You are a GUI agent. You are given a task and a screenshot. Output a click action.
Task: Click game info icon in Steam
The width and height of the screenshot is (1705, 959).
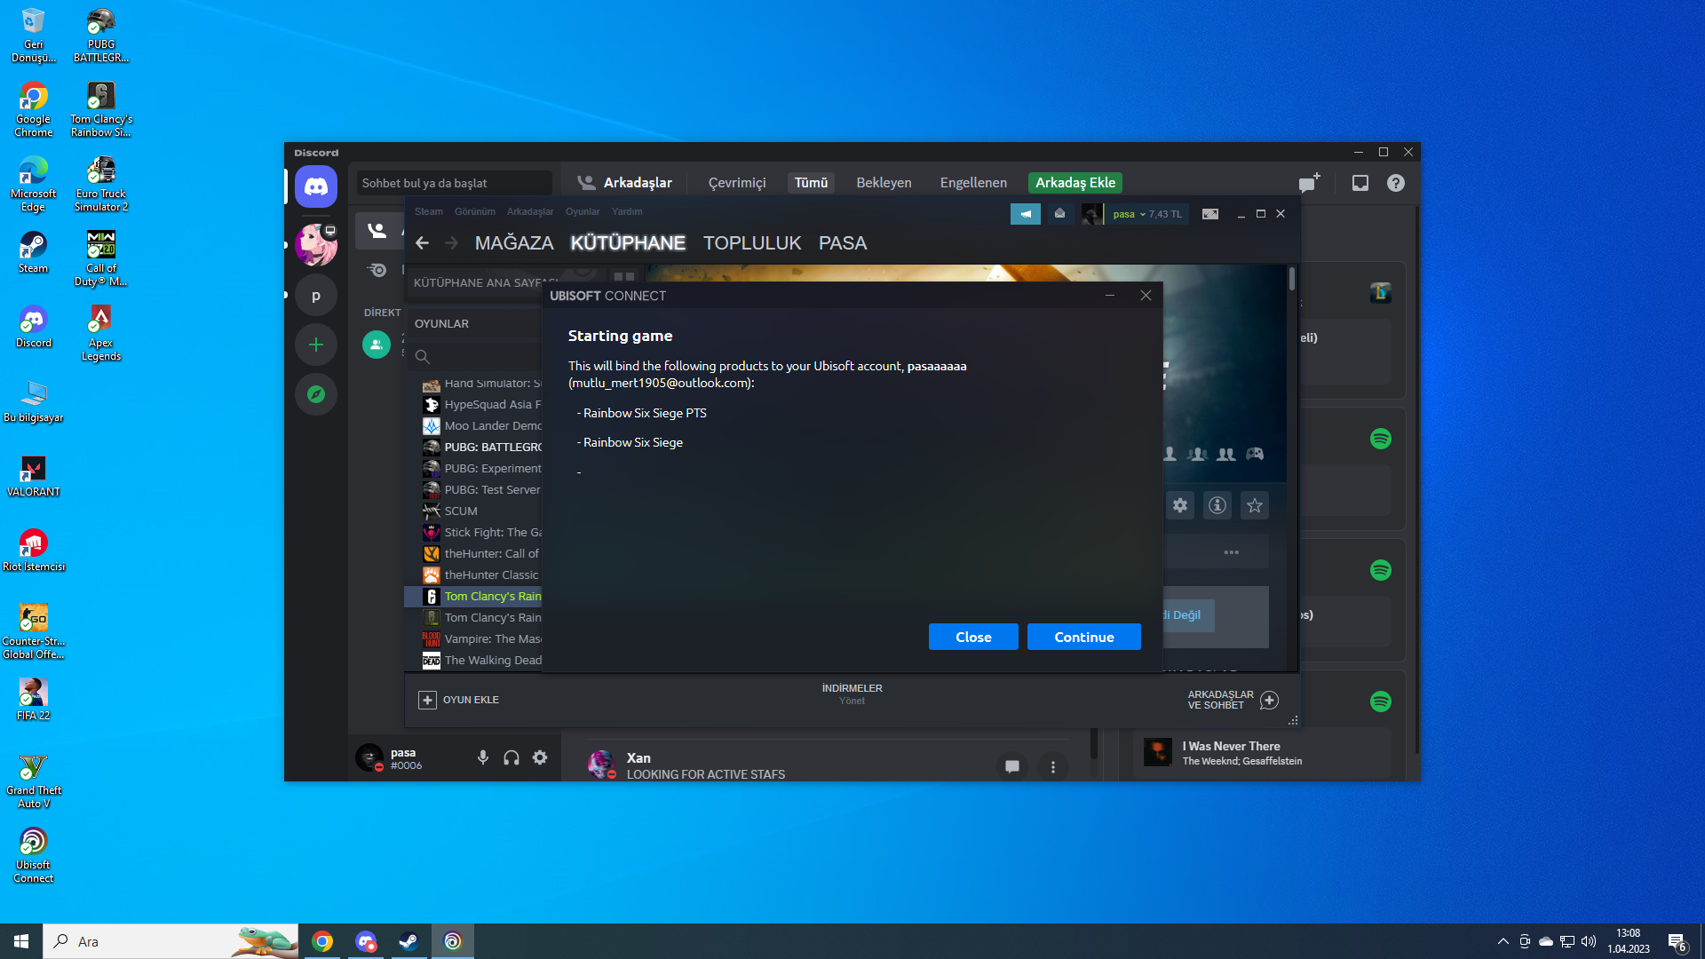[x=1217, y=505]
